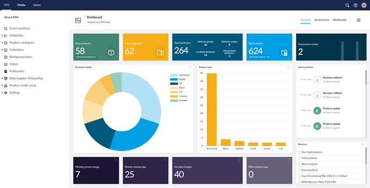Open the help question mark icon
The width and height of the screenshot is (370, 188).
pos(355,5)
